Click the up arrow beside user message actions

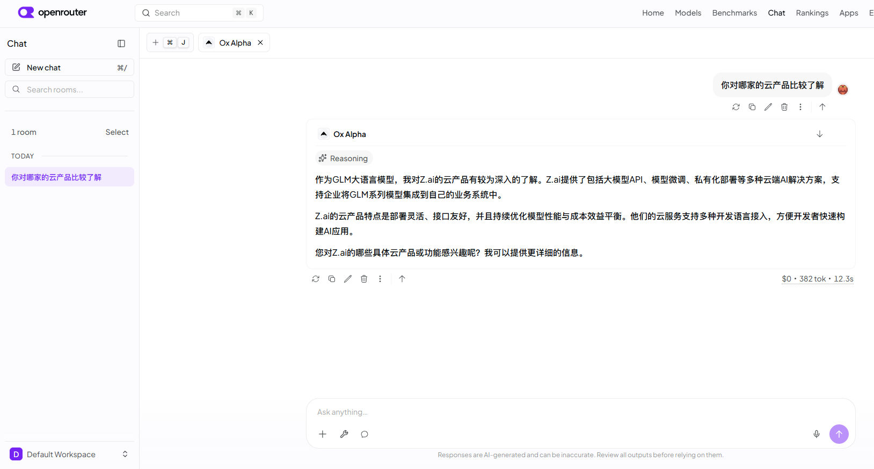pos(822,107)
